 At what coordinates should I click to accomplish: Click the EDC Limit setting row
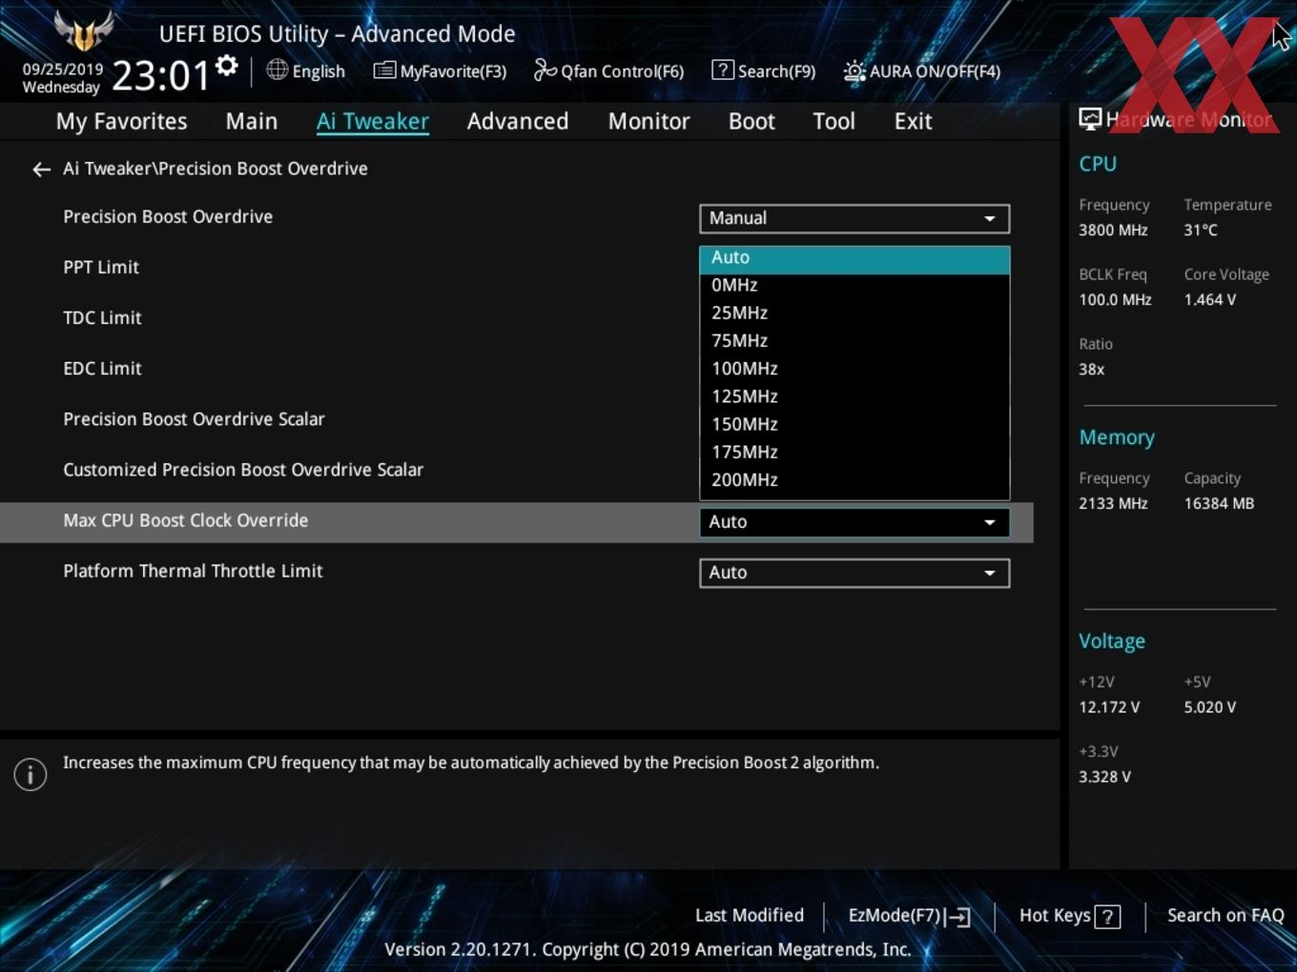pyautogui.click(x=516, y=369)
